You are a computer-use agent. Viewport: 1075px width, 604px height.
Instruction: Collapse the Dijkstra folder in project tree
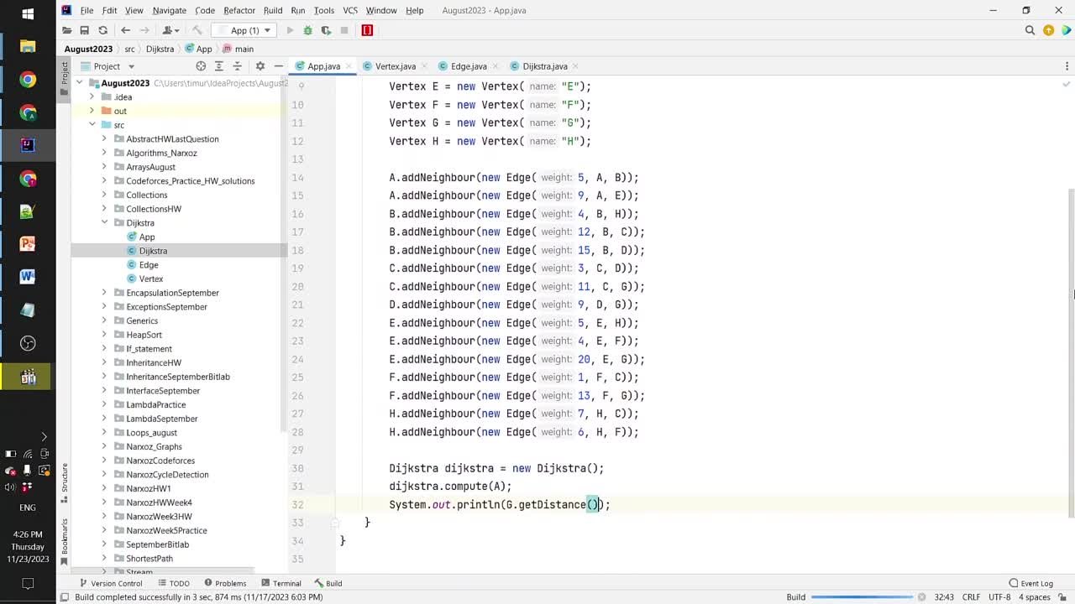click(x=105, y=223)
